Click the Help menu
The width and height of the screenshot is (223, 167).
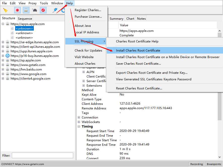coord(69,3)
